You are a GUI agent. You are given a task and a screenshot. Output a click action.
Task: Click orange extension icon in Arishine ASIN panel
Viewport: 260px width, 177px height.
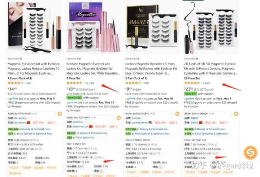tap(119, 118)
